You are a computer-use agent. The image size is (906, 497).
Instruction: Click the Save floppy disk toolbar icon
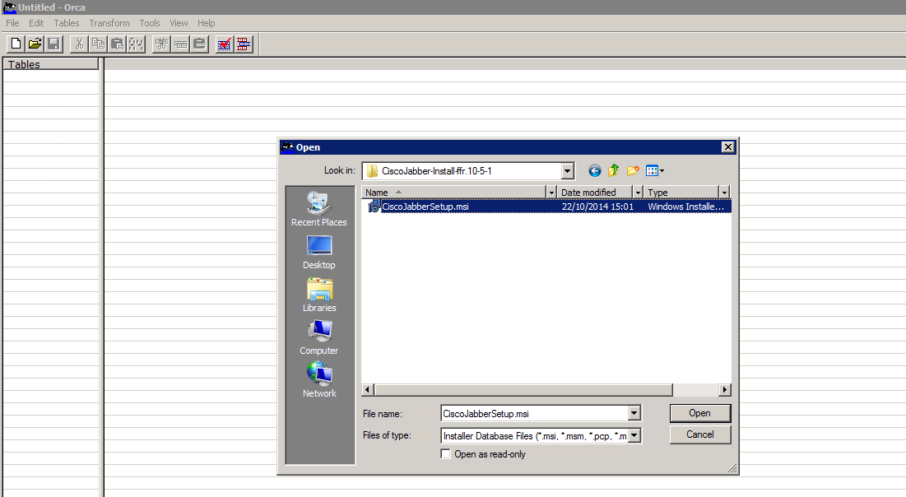[53, 44]
